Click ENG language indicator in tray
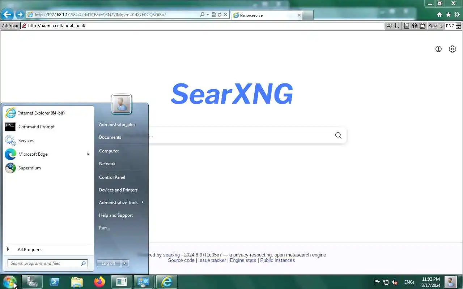 [x=409, y=282]
